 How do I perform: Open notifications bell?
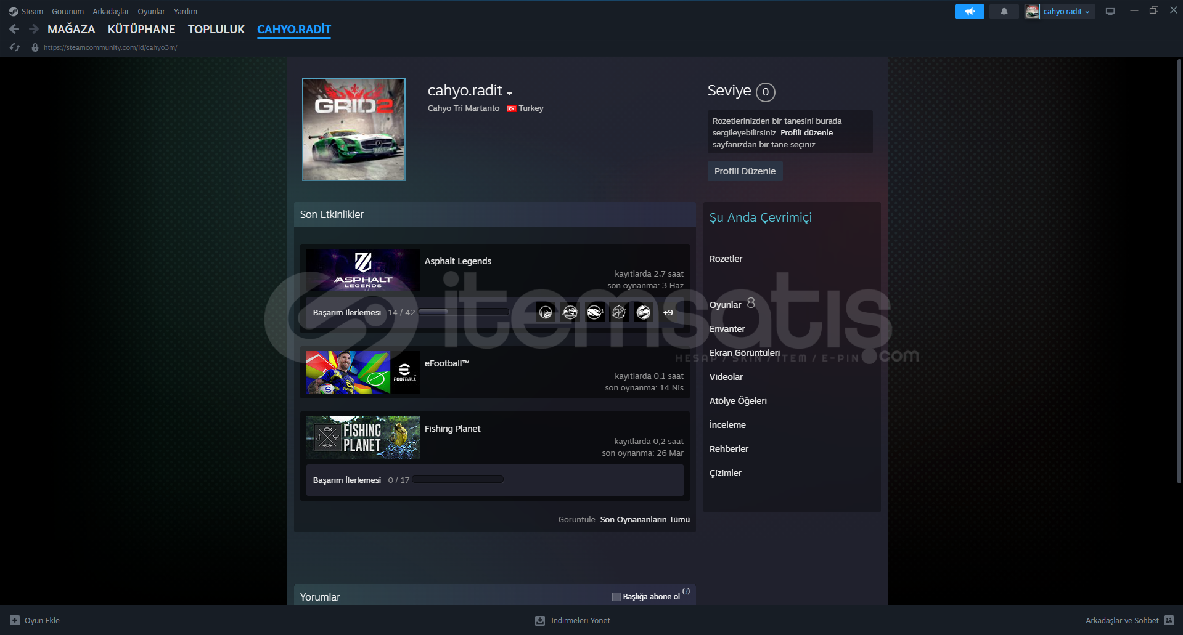(1004, 12)
